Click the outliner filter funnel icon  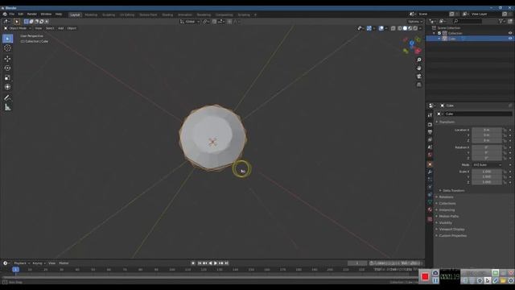501,21
